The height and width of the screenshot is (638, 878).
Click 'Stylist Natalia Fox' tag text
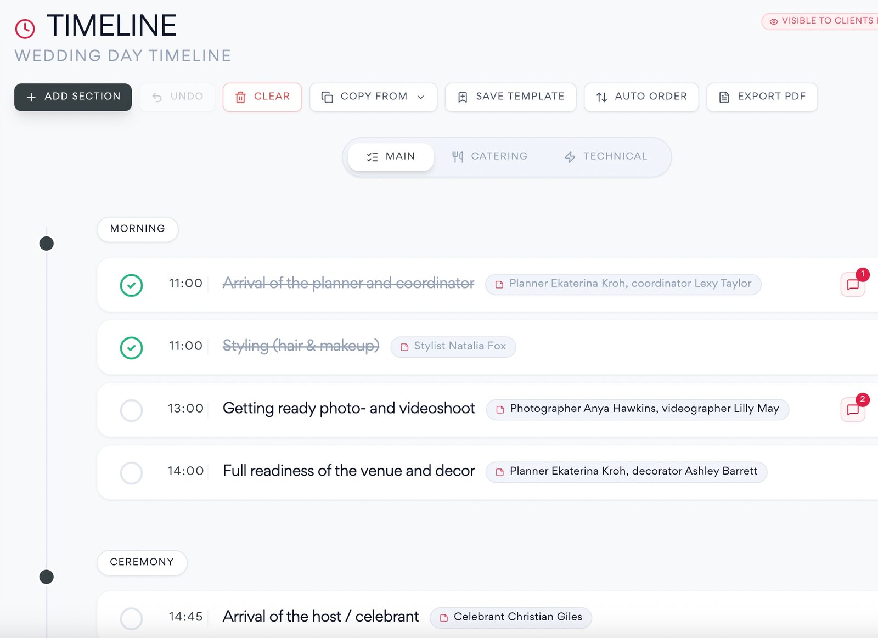[x=460, y=346]
